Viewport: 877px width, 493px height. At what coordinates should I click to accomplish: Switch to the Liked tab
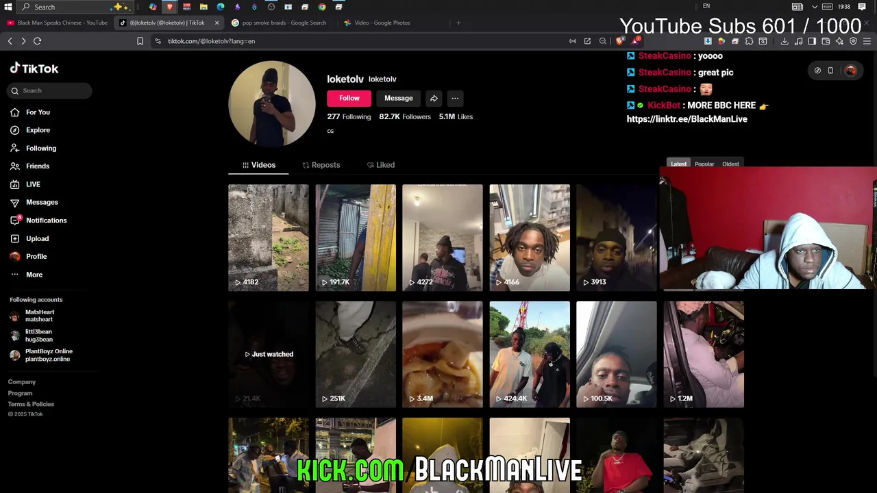[x=381, y=165]
